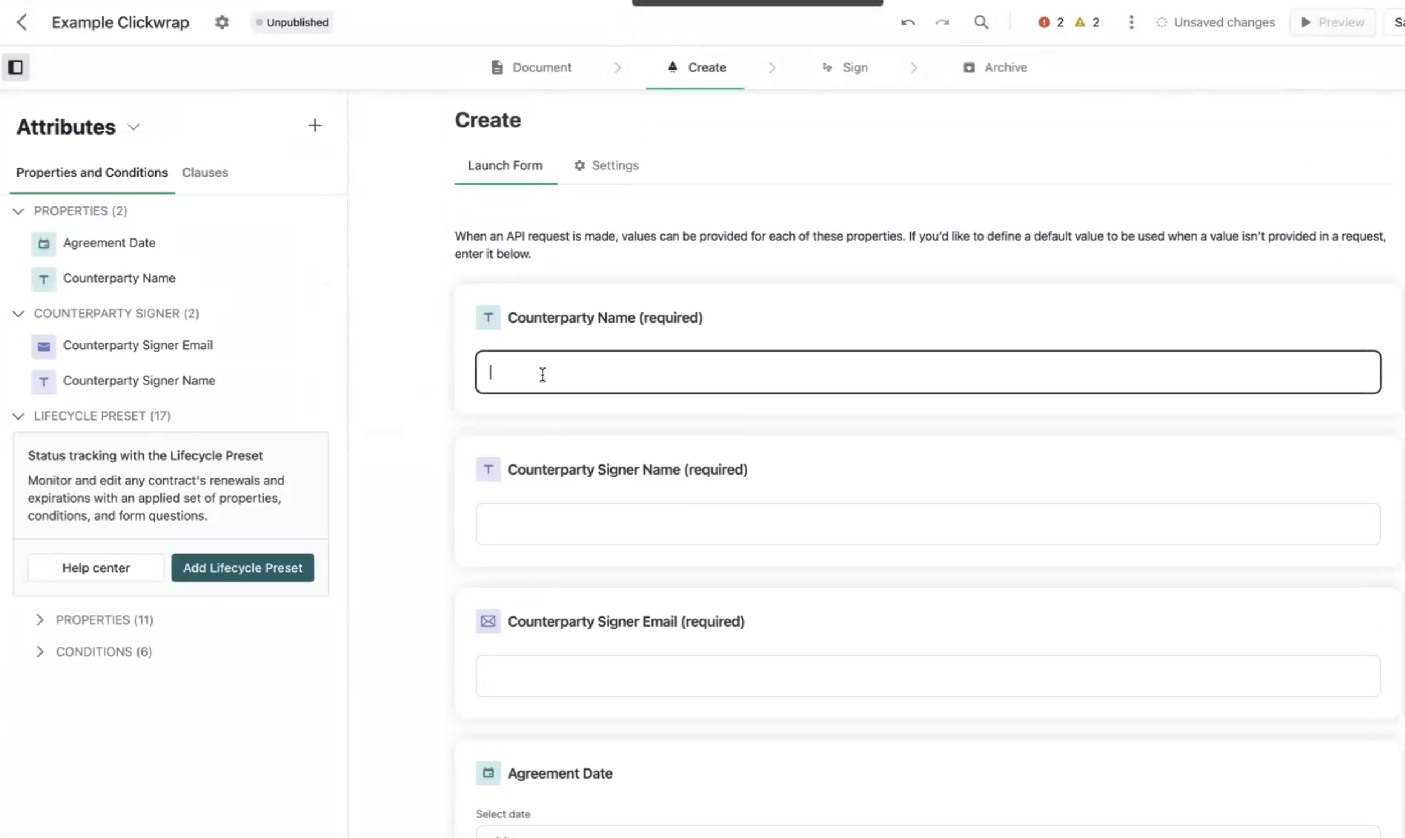Show the 2 errors indicator

(x=1051, y=22)
